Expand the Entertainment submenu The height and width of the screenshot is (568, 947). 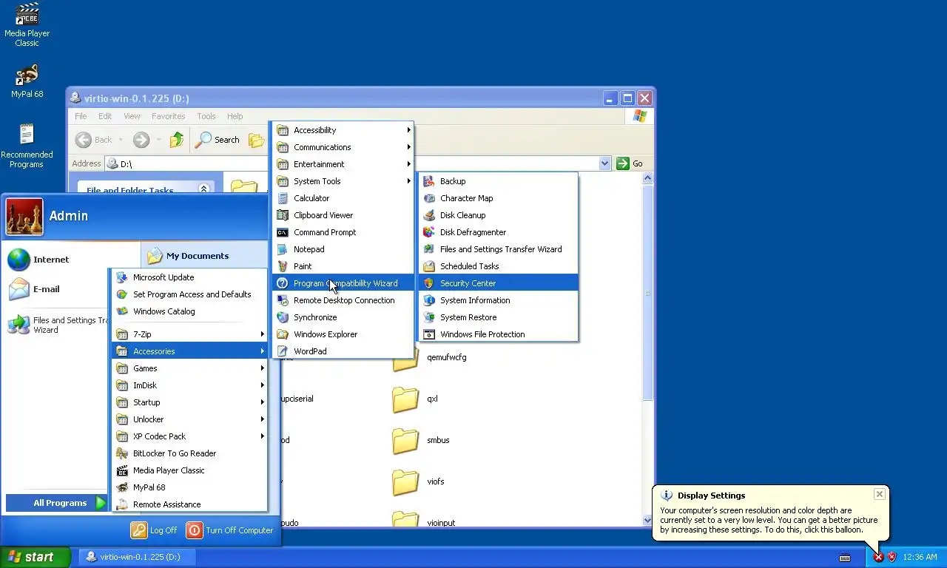(x=343, y=164)
